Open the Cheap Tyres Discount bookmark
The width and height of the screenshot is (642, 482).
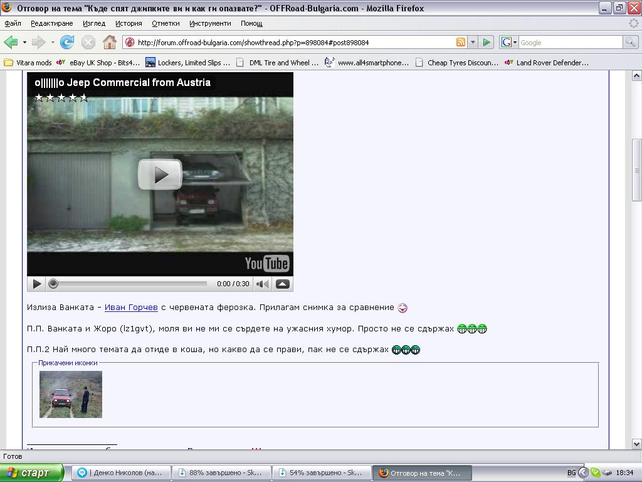click(457, 63)
